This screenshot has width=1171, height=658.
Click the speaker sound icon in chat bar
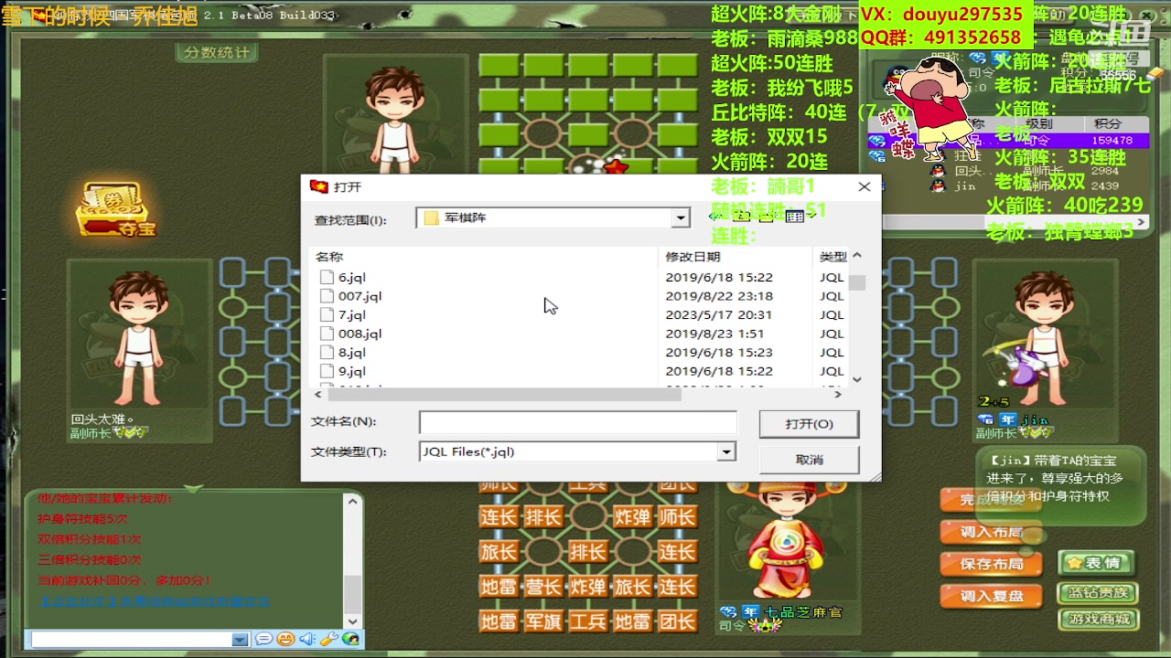(x=306, y=639)
